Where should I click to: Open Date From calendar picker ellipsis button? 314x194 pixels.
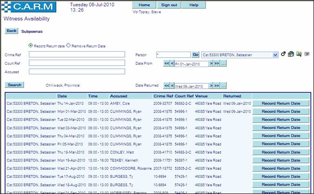[223, 64]
